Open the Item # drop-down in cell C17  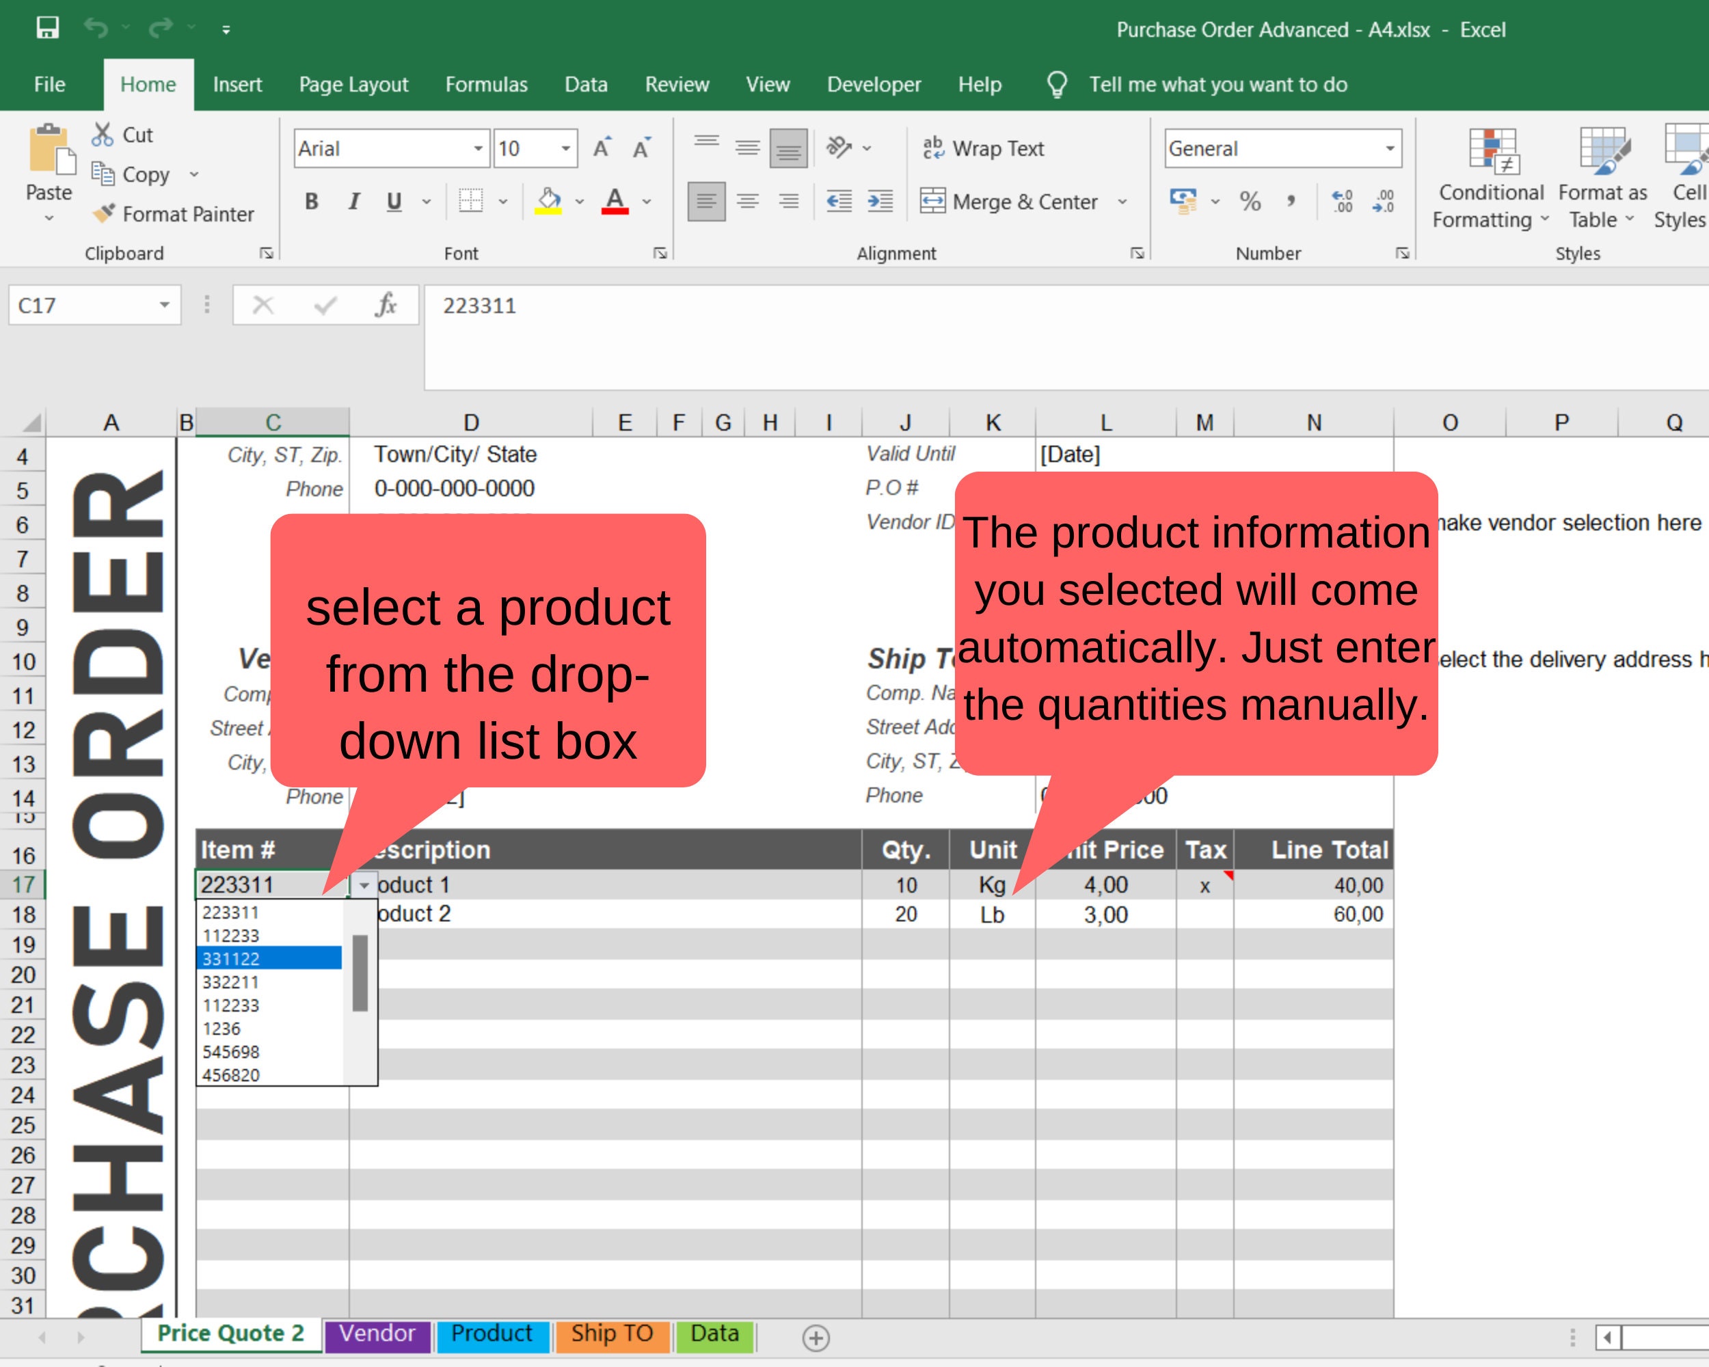click(364, 885)
